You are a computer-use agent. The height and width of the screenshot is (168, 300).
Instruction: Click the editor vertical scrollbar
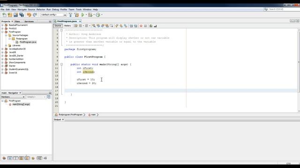click(x=299, y=62)
